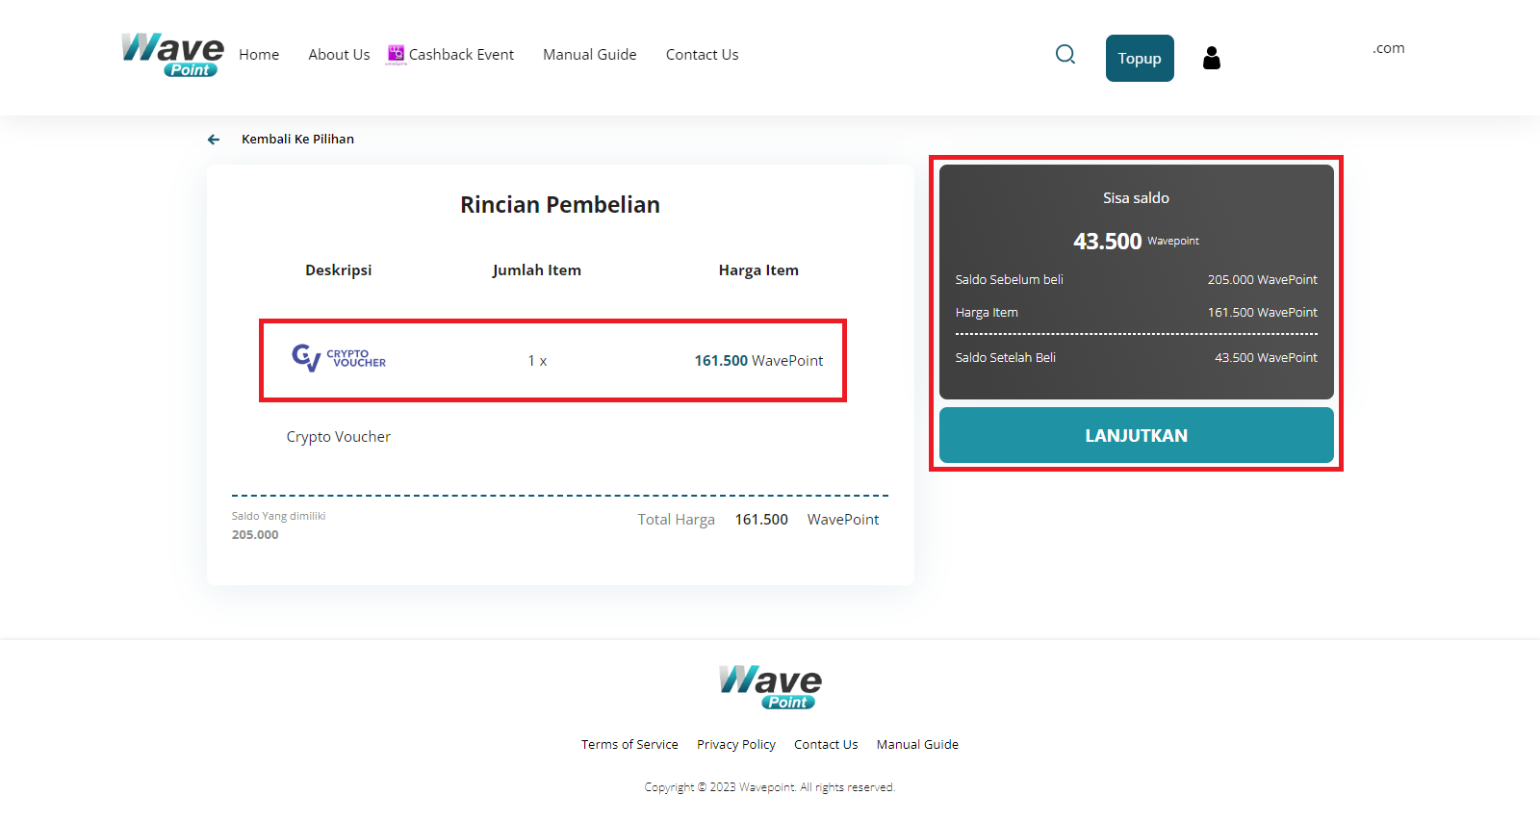1540x821 pixels.
Task: Go to the Home menu item
Action: 259,55
